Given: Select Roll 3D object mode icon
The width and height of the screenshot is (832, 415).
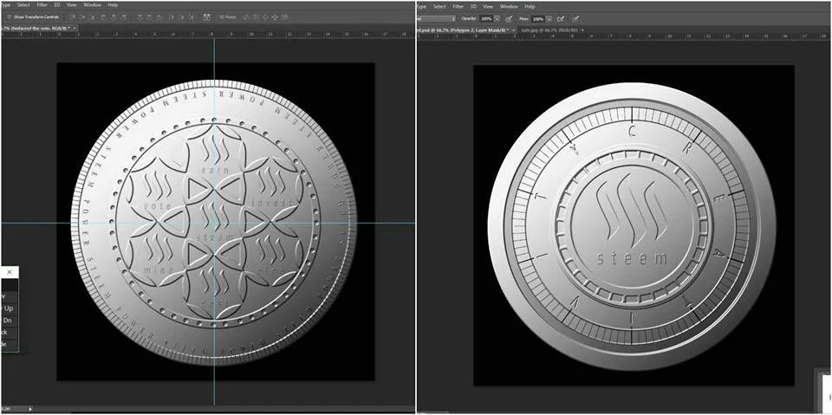Looking at the screenshot, I should (x=256, y=17).
